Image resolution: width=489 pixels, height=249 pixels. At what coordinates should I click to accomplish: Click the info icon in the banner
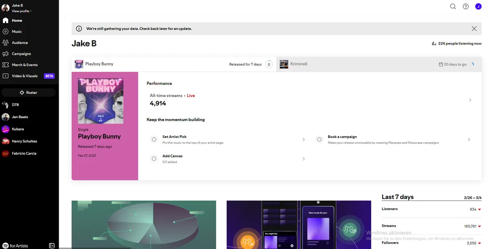[79, 29]
